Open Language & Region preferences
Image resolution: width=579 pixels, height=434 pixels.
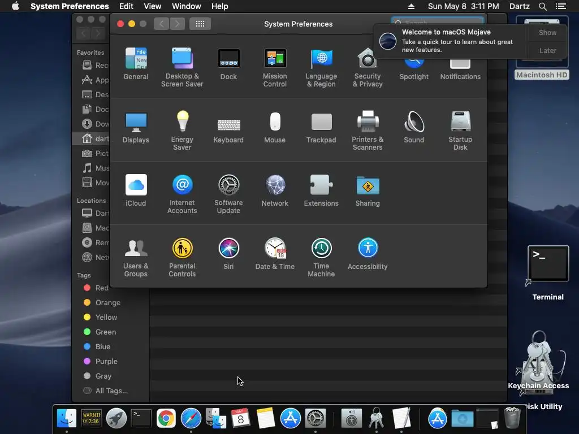pyautogui.click(x=321, y=67)
